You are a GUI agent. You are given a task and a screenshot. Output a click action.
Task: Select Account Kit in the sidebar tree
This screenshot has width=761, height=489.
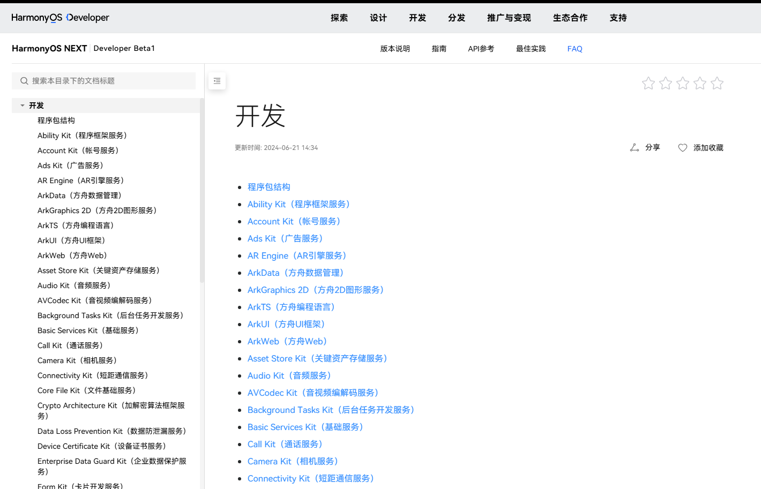pos(80,151)
